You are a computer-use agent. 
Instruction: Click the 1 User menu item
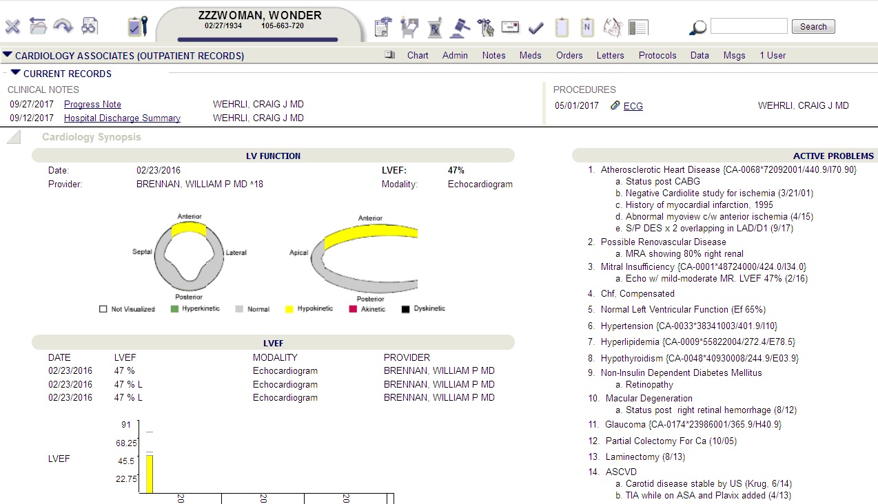[x=773, y=55]
